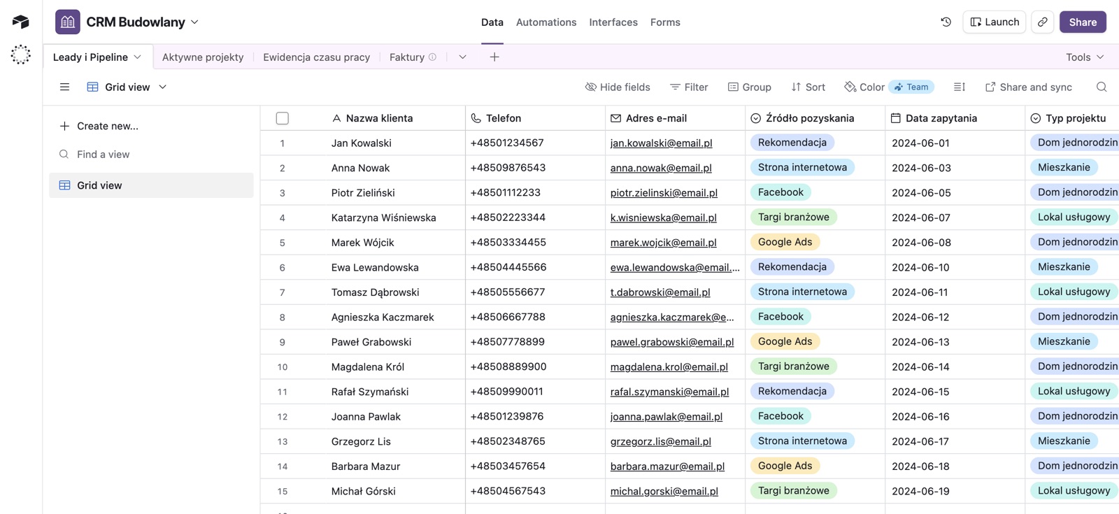Open Leady i Pipeline table dropdown arrow

[138, 57]
